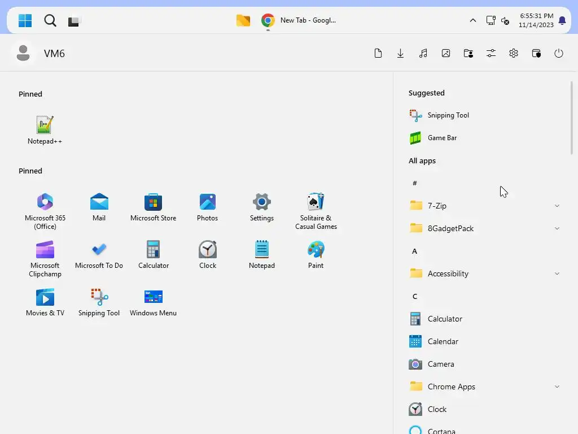Click the 'A' letter header in All apps
578x434 pixels.
pos(415,251)
